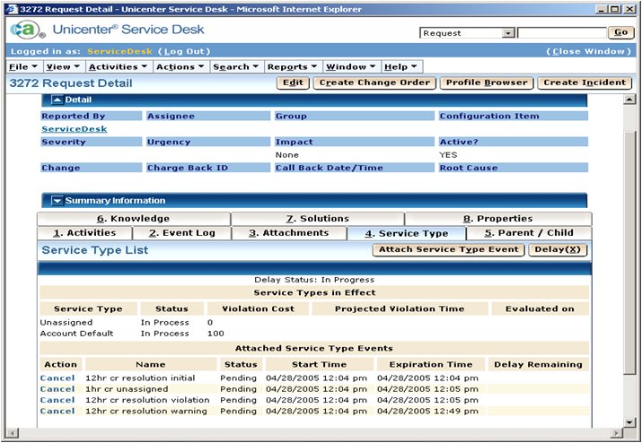This screenshot has width=642, height=443.
Task: Click the vertical scrollbar down arrow
Action: point(629,422)
